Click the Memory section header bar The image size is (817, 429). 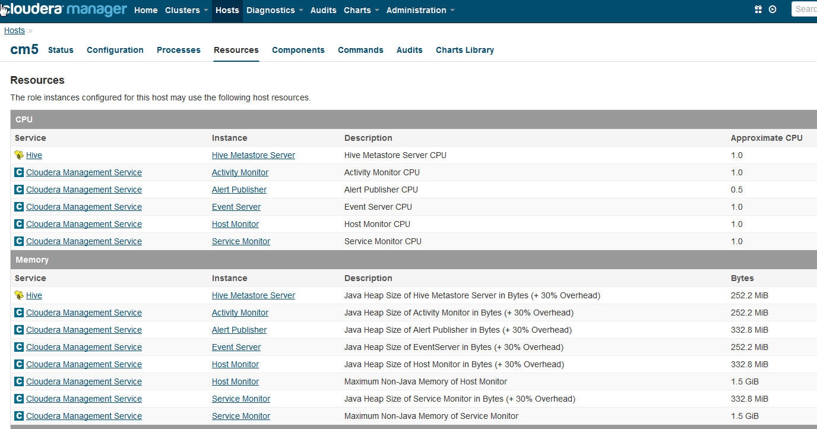click(413, 260)
